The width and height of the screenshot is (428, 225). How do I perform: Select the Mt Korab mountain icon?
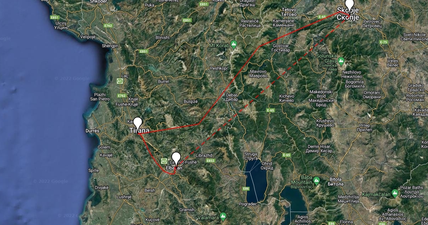pyautogui.click(x=234, y=45)
